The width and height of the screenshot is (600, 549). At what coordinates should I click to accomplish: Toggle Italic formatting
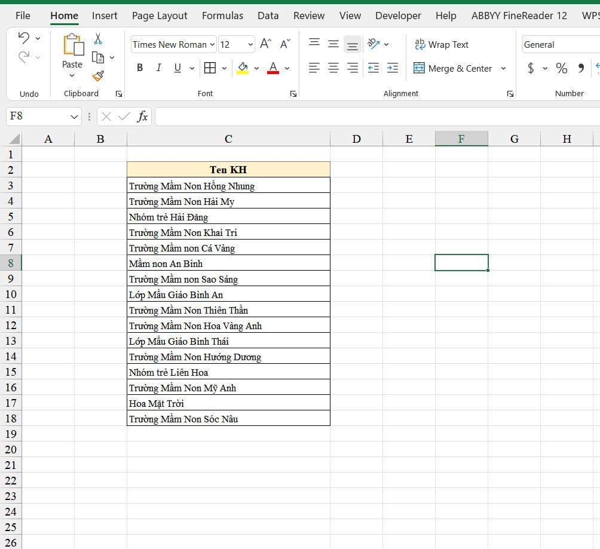pyautogui.click(x=158, y=68)
